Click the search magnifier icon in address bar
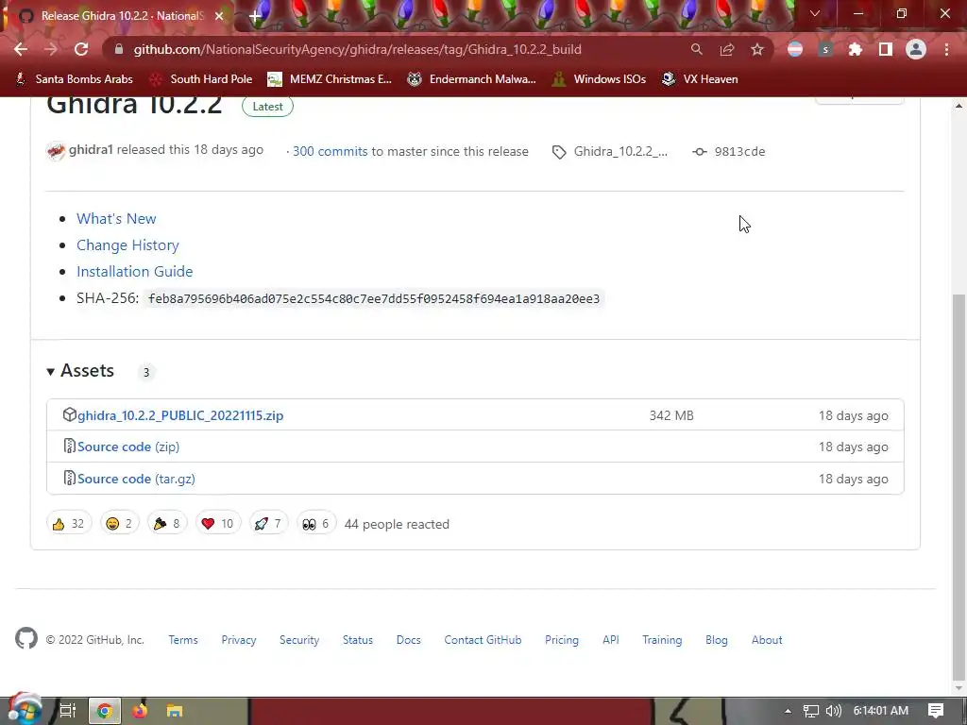 [696, 49]
